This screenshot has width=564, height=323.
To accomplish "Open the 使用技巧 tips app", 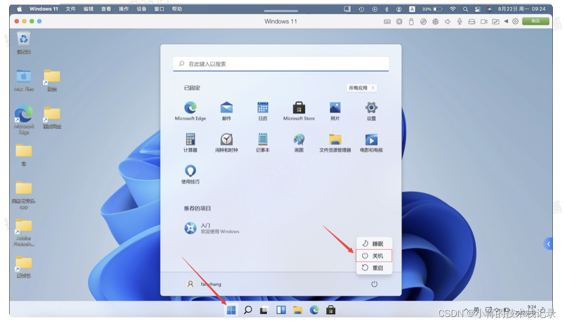I will click(190, 175).
